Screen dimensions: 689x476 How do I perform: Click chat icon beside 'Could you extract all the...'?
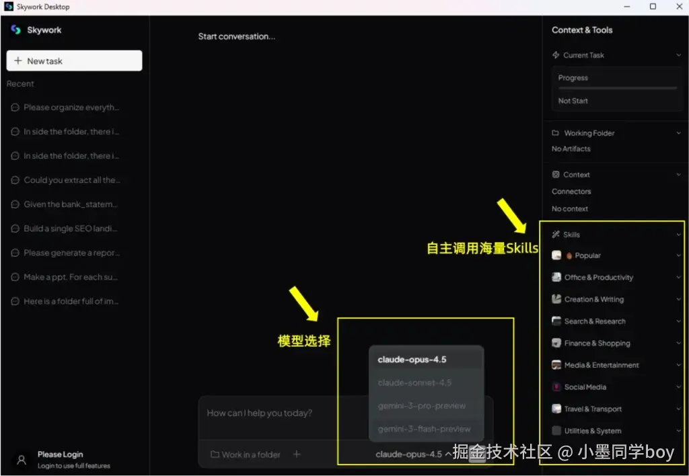point(15,180)
